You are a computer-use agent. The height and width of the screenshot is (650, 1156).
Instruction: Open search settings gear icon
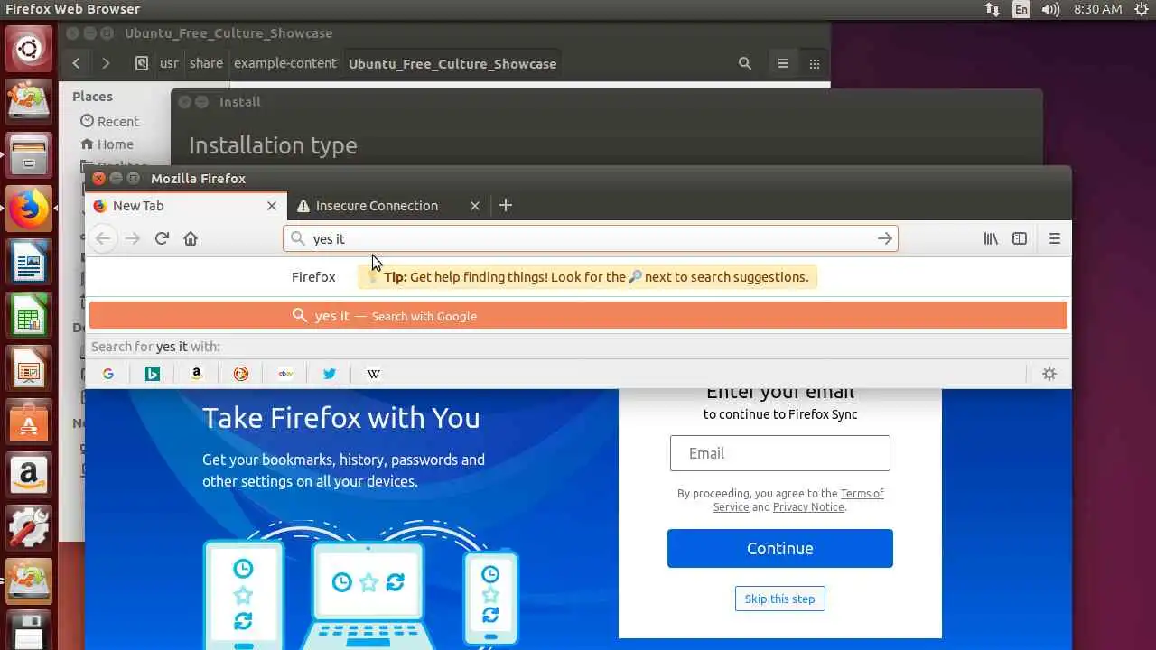[x=1049, y=374]
